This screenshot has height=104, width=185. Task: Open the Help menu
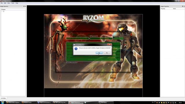17,3
